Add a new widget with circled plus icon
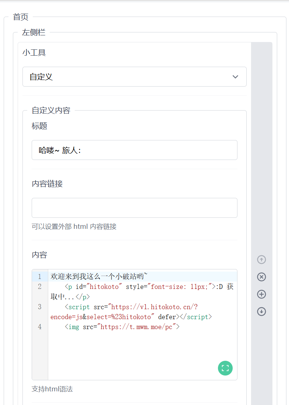The image size is (289, 405). pyautogui.click(x=261, y=294)
